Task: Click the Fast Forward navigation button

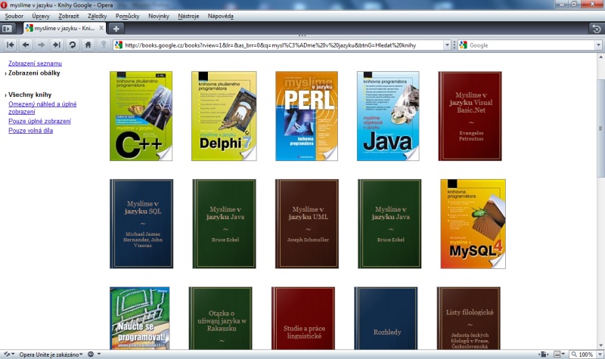Action: click(57, 45)
